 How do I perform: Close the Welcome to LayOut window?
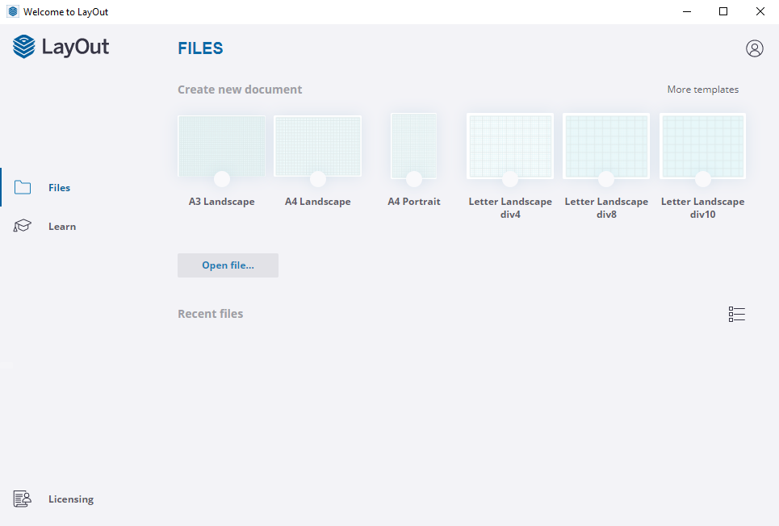click(x=760, y=11)
